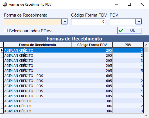The width and height of the screenshot is (149, 118).
Task: Click the row indicator arrow of first row
Action: [2, 50]
